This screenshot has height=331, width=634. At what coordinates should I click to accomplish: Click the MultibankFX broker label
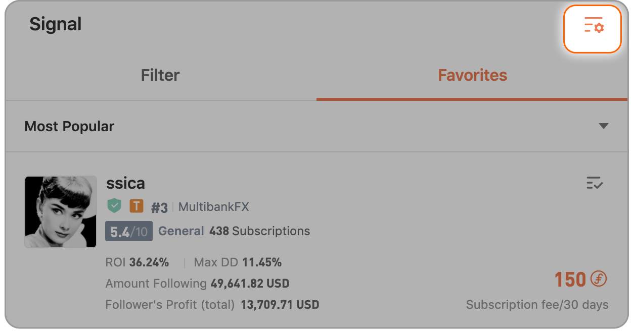coord(214,207)
